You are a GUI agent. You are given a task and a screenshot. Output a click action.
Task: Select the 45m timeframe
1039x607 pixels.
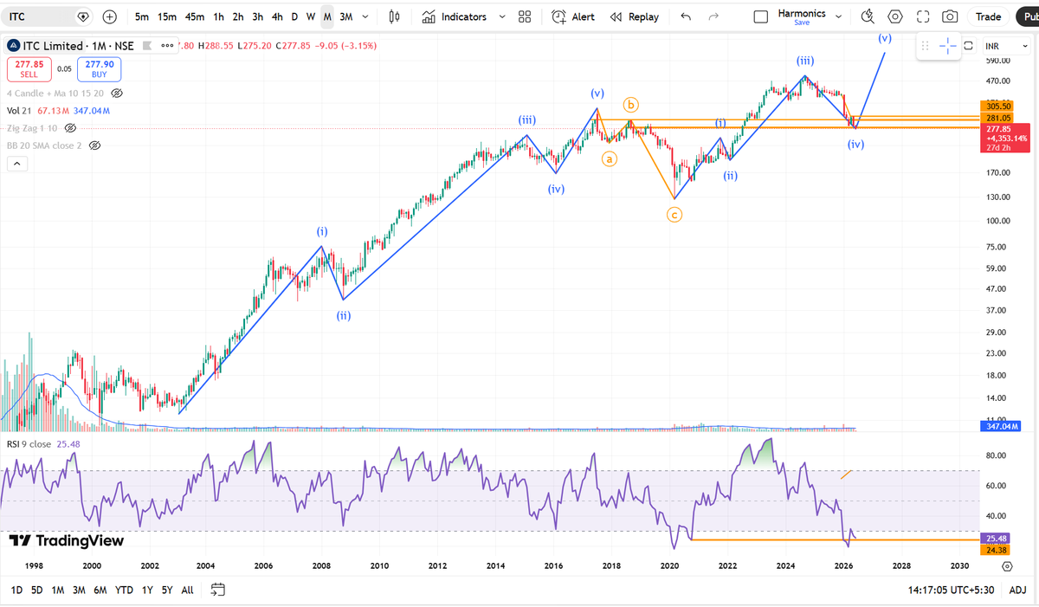point(195,16)
